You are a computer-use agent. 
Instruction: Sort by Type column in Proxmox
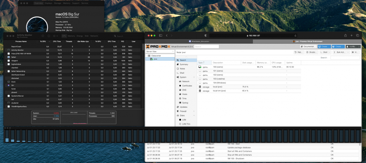(x=204, y=63)
